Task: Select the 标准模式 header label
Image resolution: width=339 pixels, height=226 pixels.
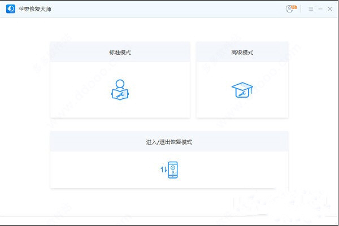Action: (x=120, y=53)
